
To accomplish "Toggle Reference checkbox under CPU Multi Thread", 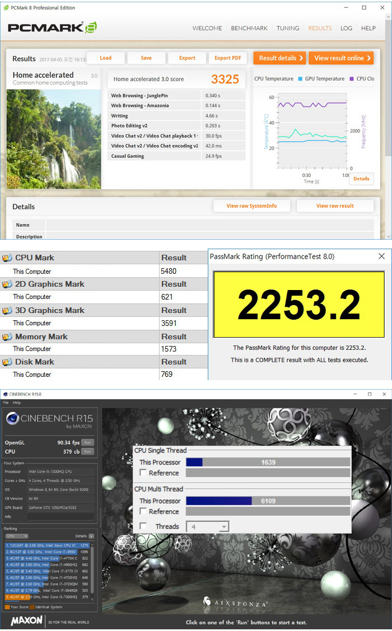I will 143,511.
